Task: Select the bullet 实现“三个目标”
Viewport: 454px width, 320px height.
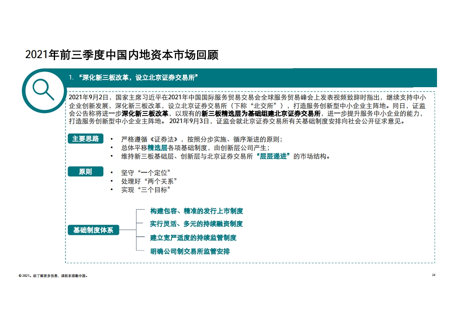Action: point(146,189)
